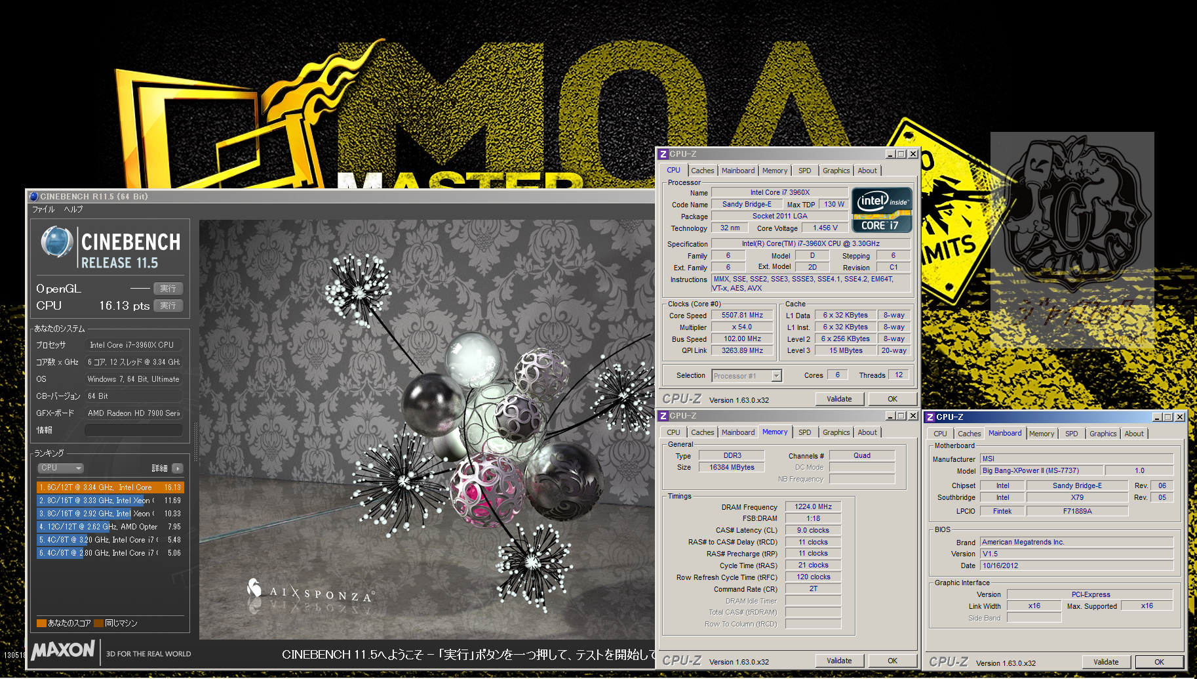Click the 情報 input field in Cinebench
This screenshot has height=679, width=1197.
(x=134, y=430)
